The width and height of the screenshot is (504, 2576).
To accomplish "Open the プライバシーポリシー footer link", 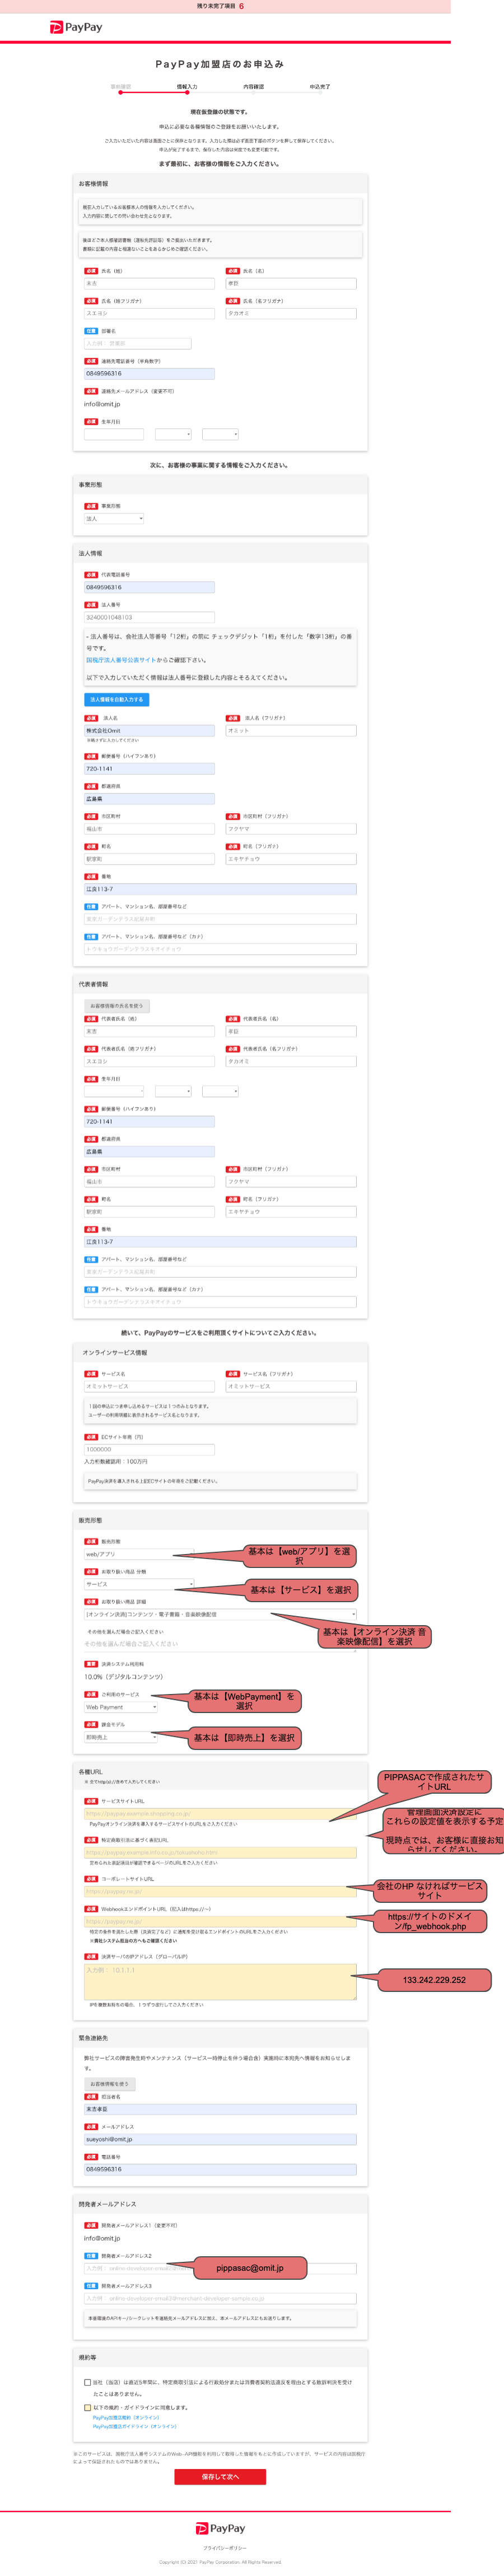I will click(224, 2548).
